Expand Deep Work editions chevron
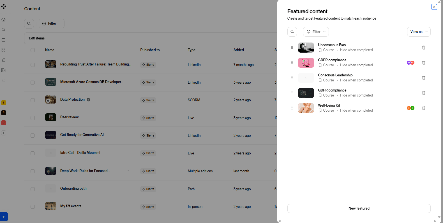The image size is (443, 223). pyautogui.click(x=128, y=171)
